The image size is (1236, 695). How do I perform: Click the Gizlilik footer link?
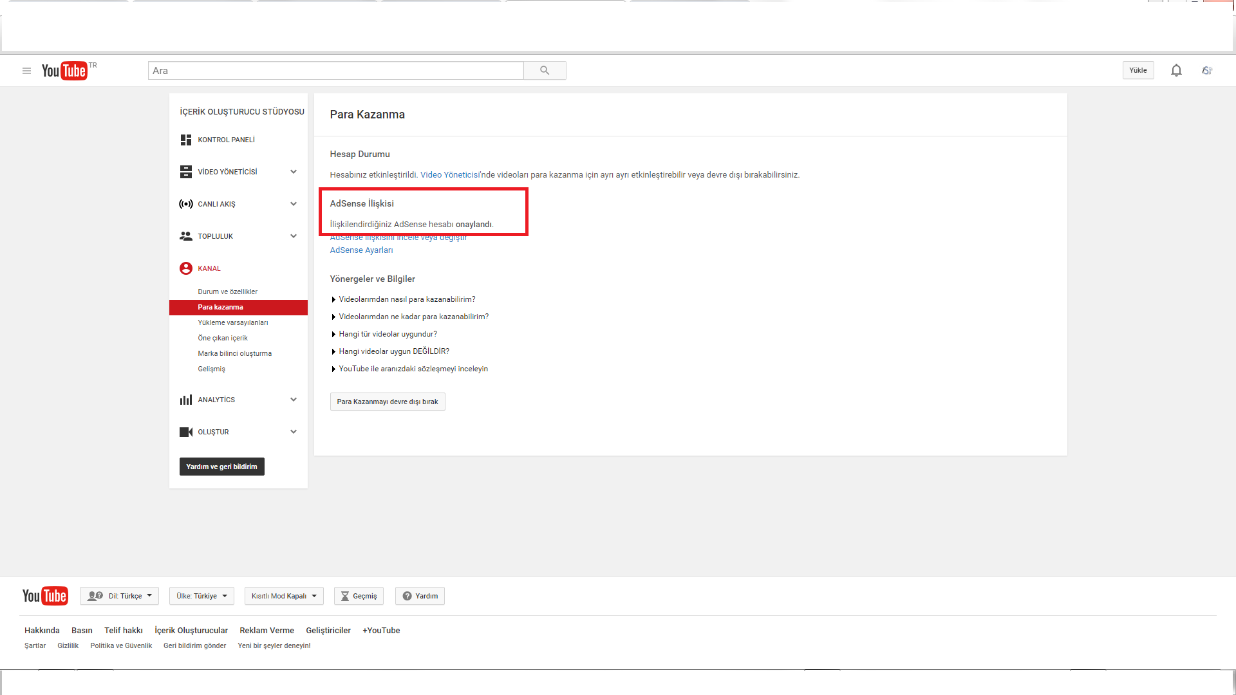(68, 646)
